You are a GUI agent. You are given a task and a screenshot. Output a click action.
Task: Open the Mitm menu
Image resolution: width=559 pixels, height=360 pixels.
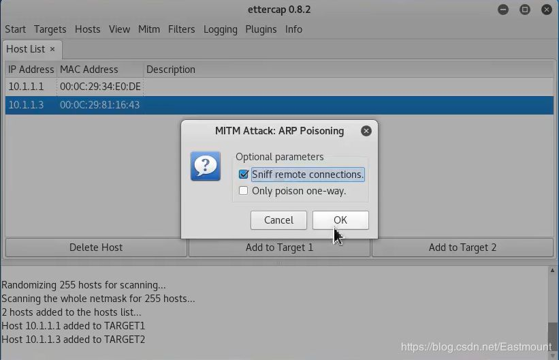(149, 29)
